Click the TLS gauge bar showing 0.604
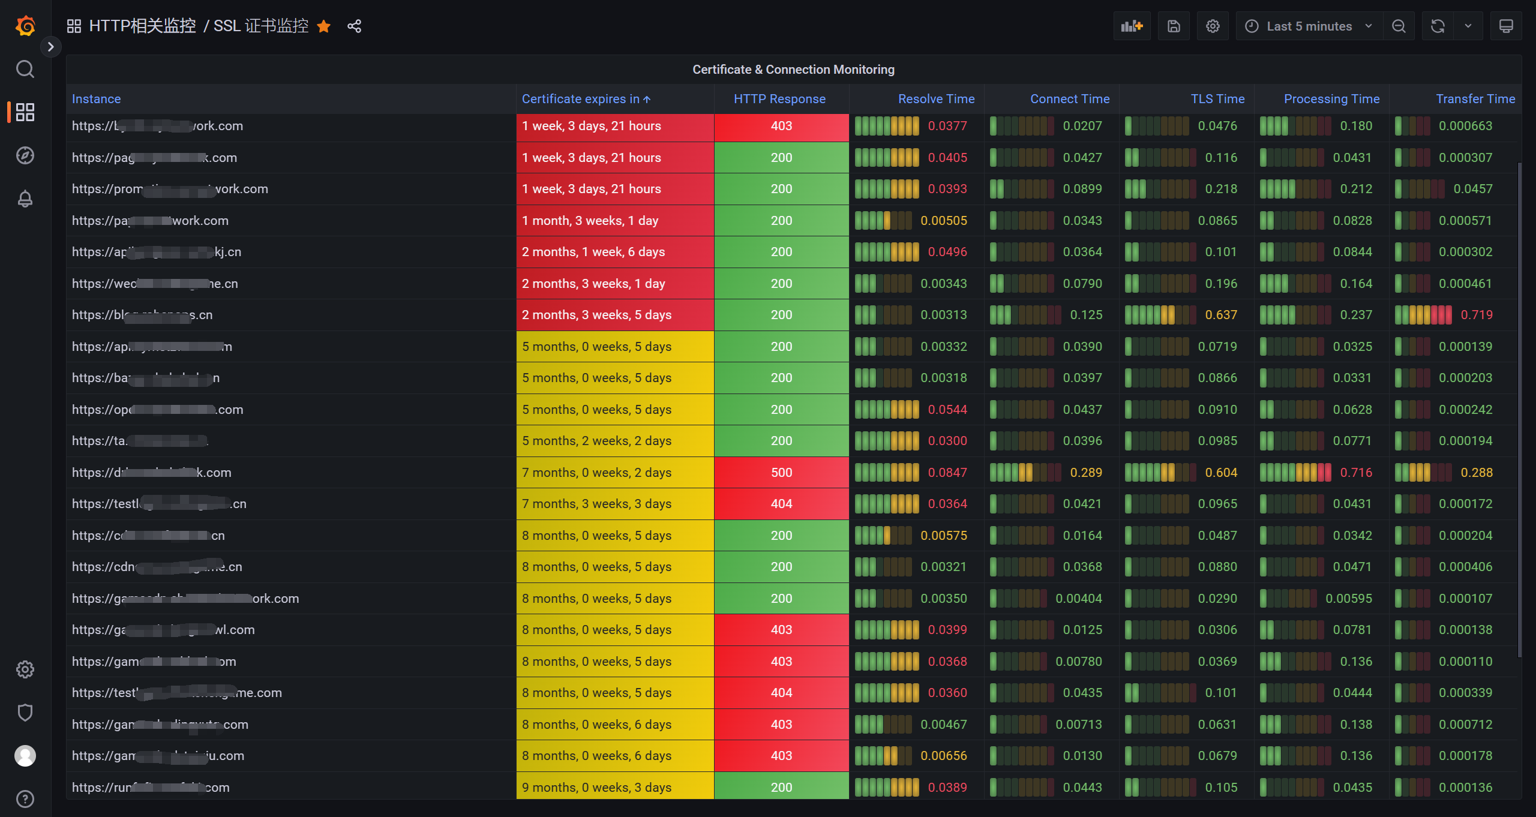The image size is (1536, 817). [1160, 473]
